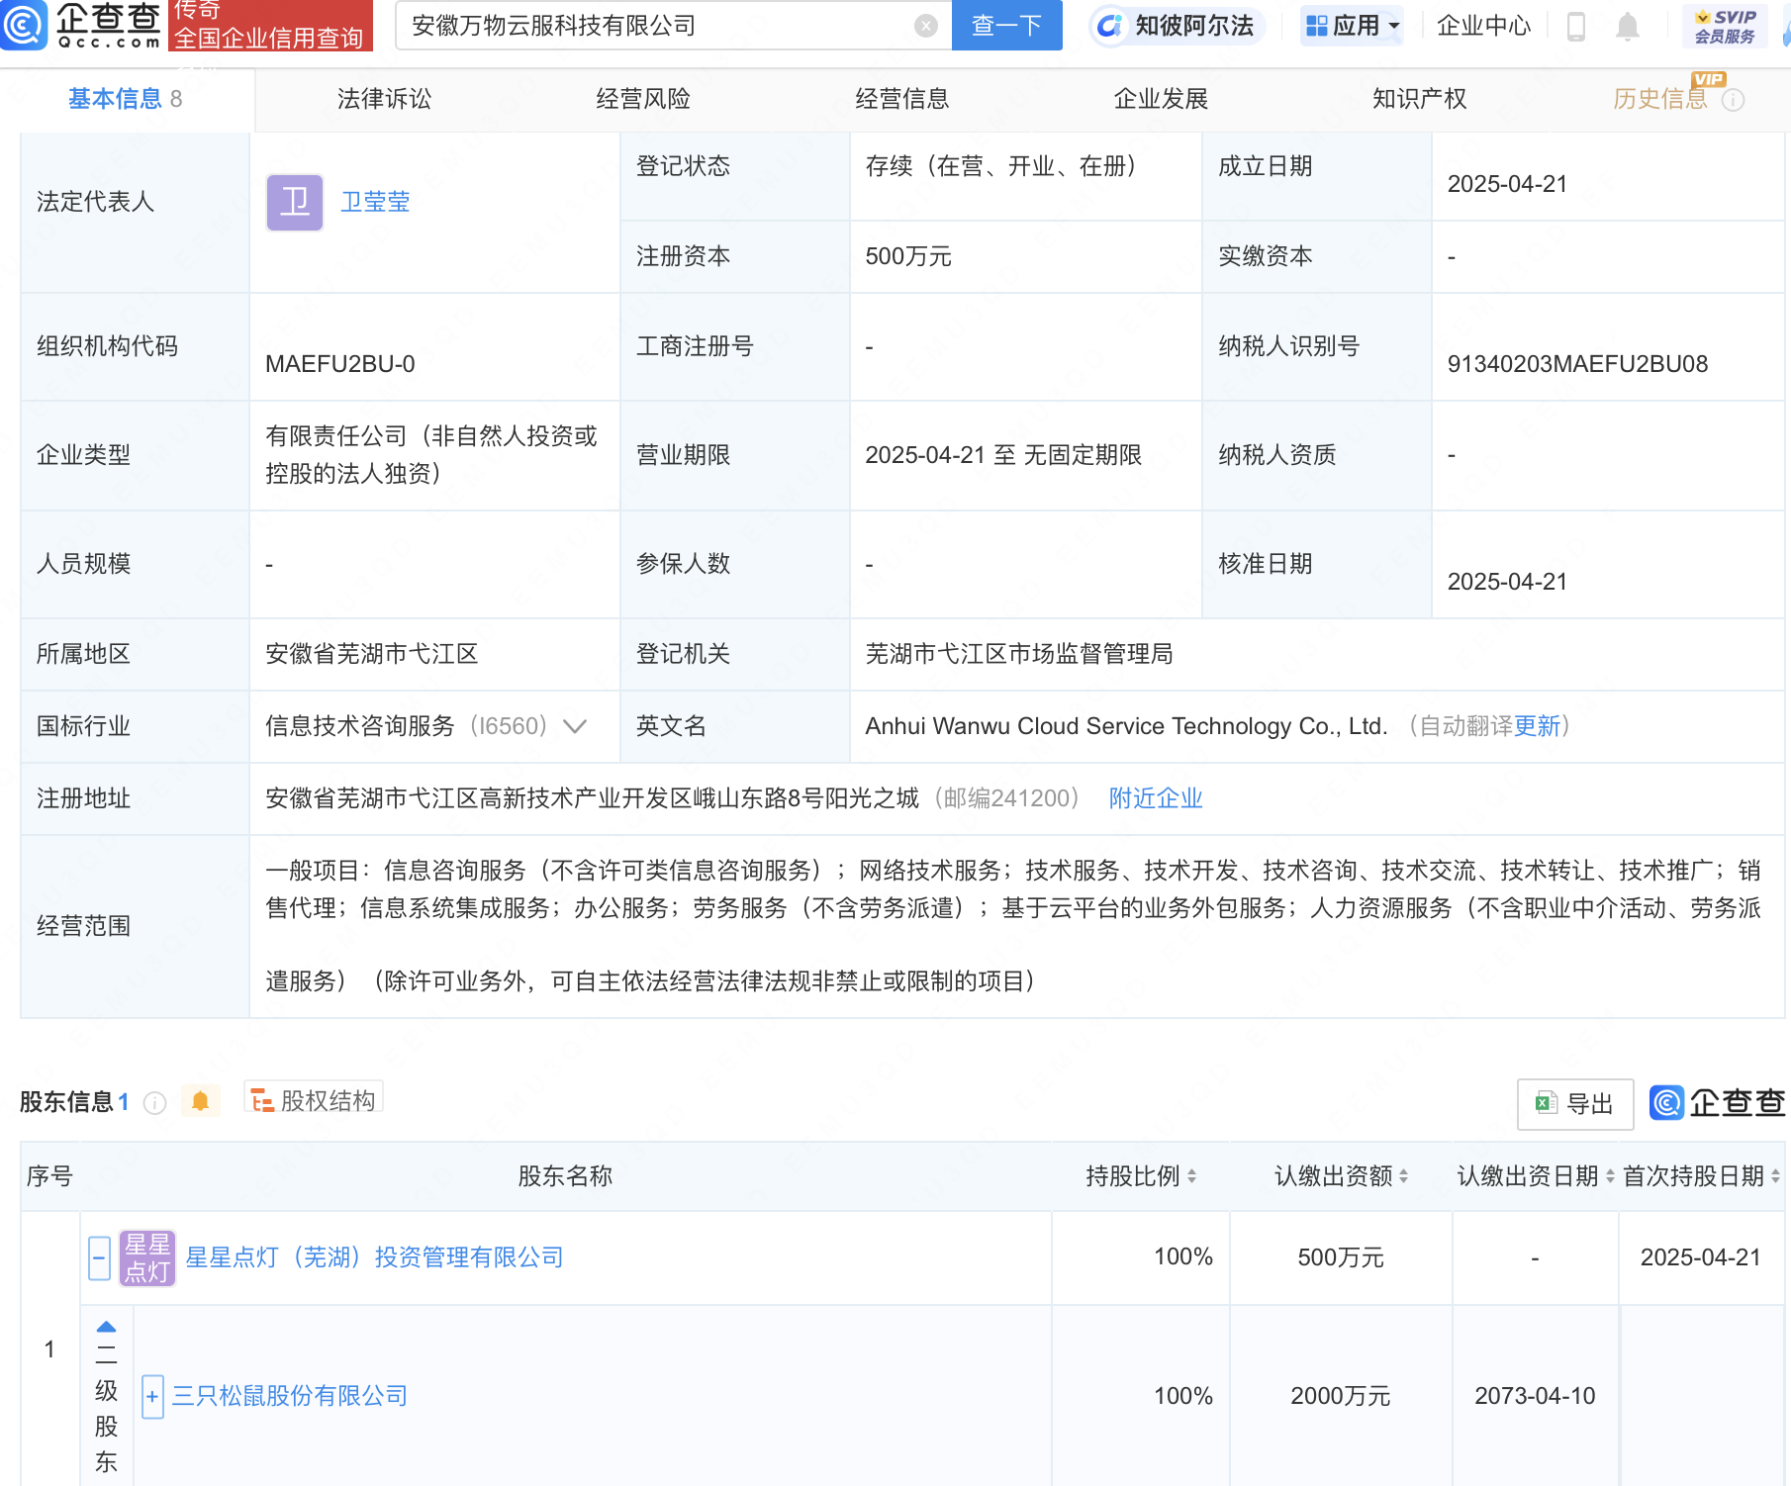This screenshot has height=1486, width=1791.
Task: Click the shareholder info alert bell
Action: (200, 1101)
